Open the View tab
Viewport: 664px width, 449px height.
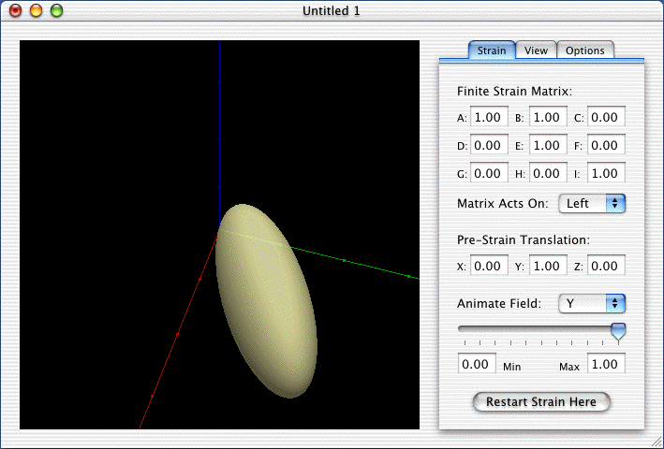pos(536,51)
